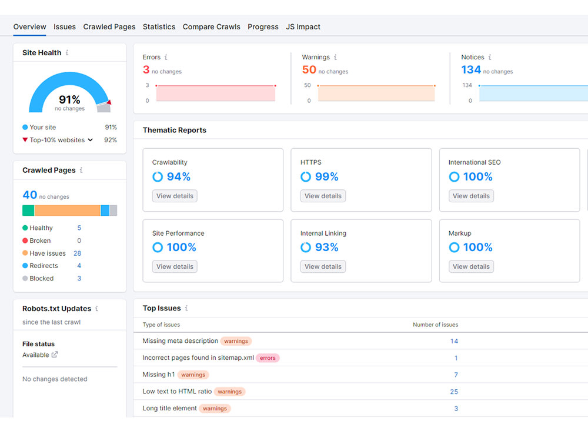Click the Warnings total number 50
588x441 pixels.
click(309, 69)
